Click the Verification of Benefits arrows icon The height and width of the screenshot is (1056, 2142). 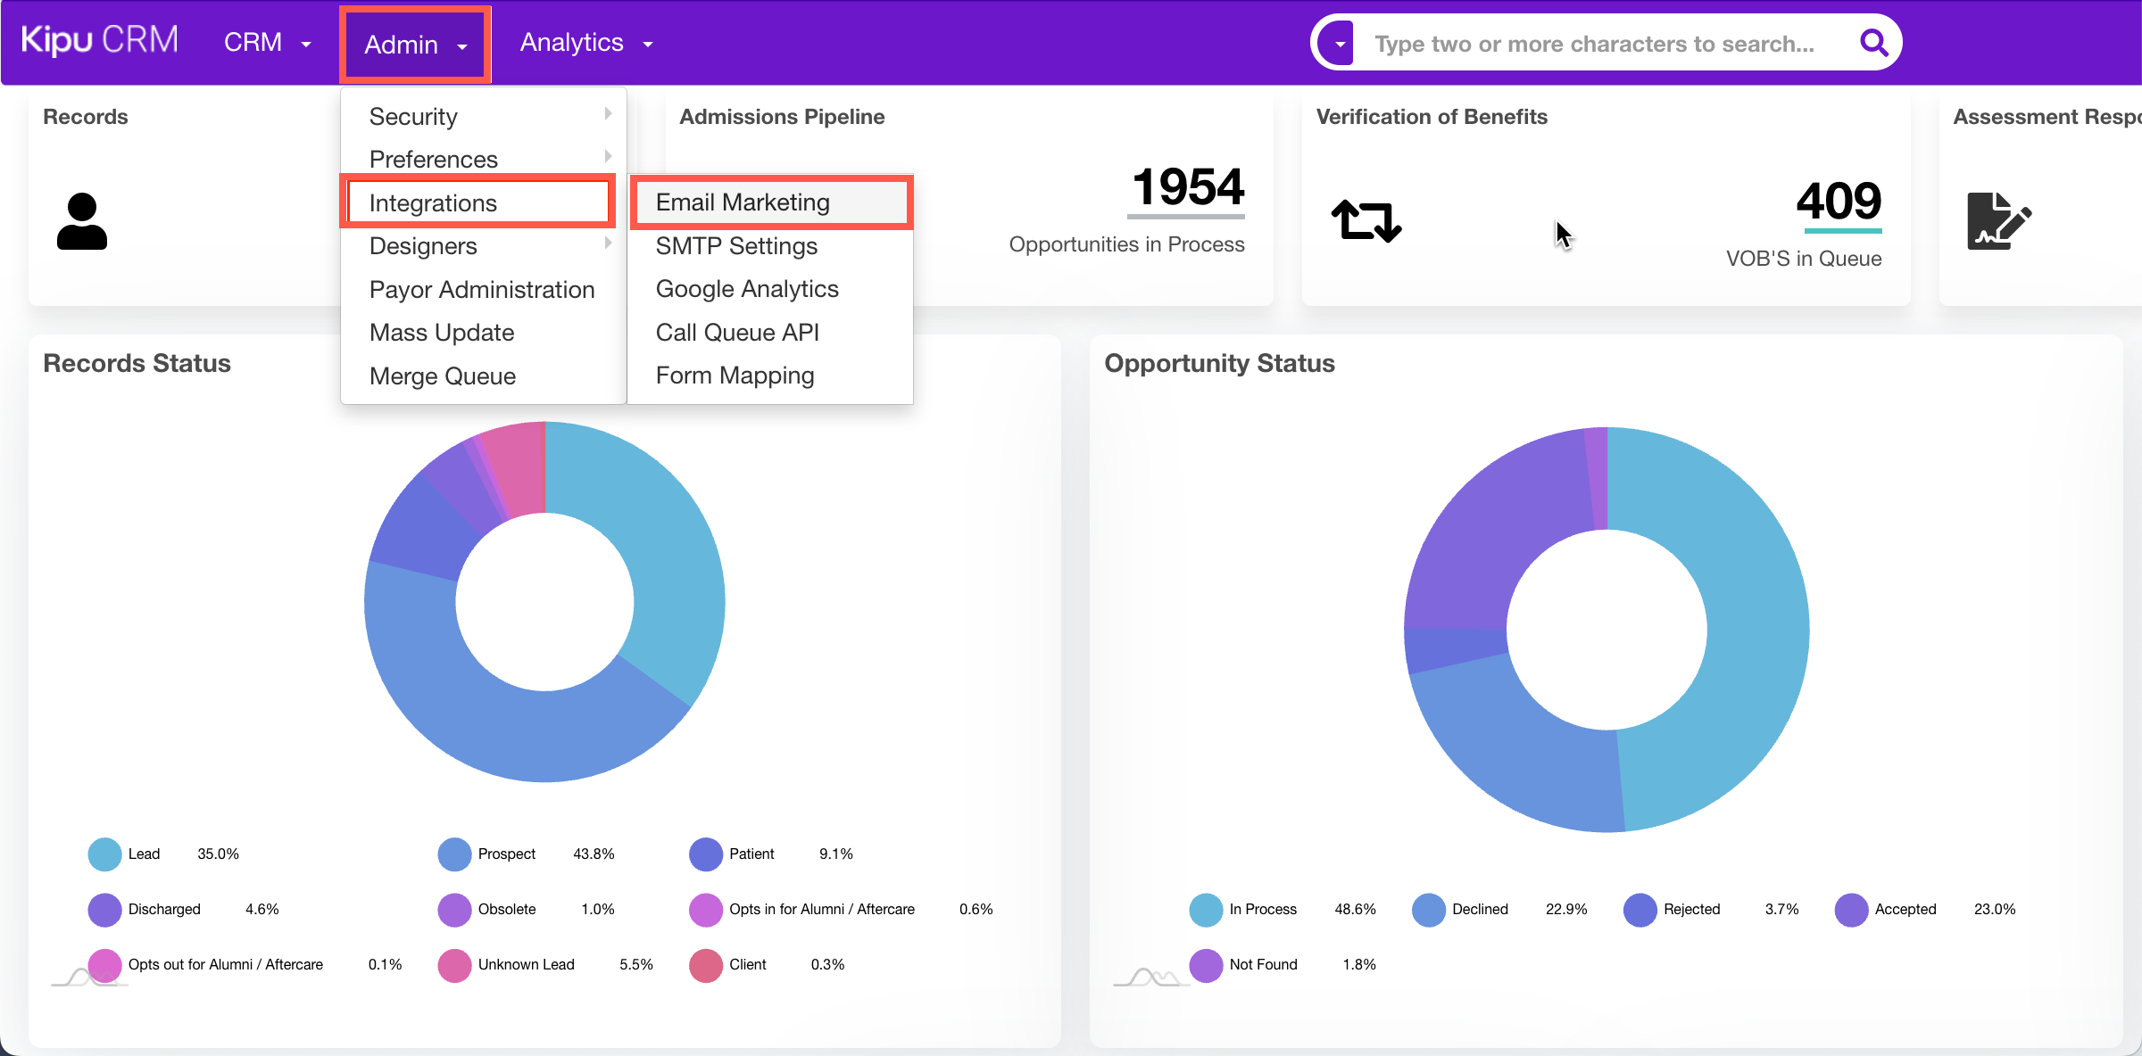(x=1366, y=220)
